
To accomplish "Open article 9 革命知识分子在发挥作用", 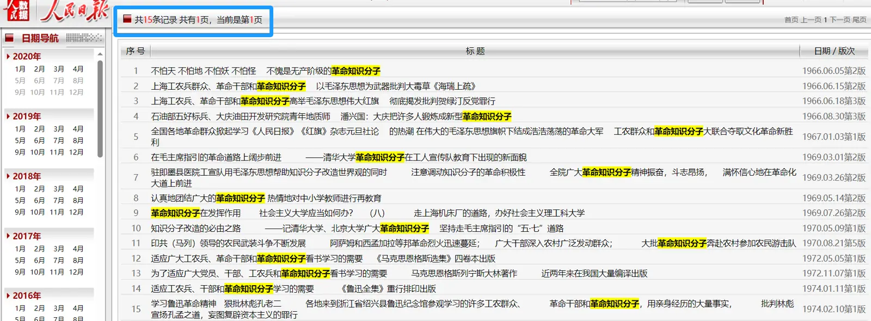I will pos(367,213).
